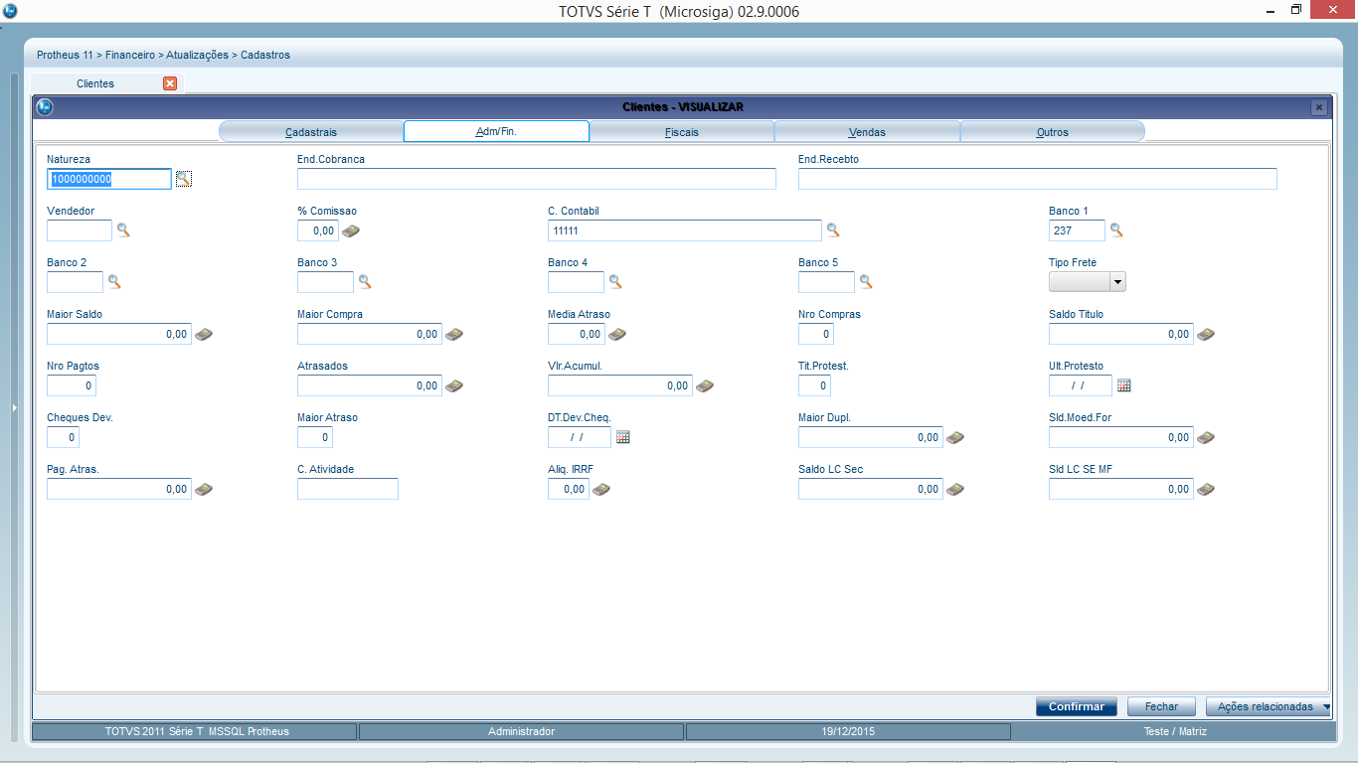Click the Maior Saldo calculator icon

tap(204, 334)
